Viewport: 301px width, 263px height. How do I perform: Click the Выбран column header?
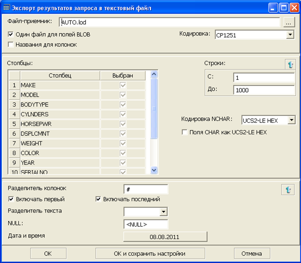coord(122,75)
